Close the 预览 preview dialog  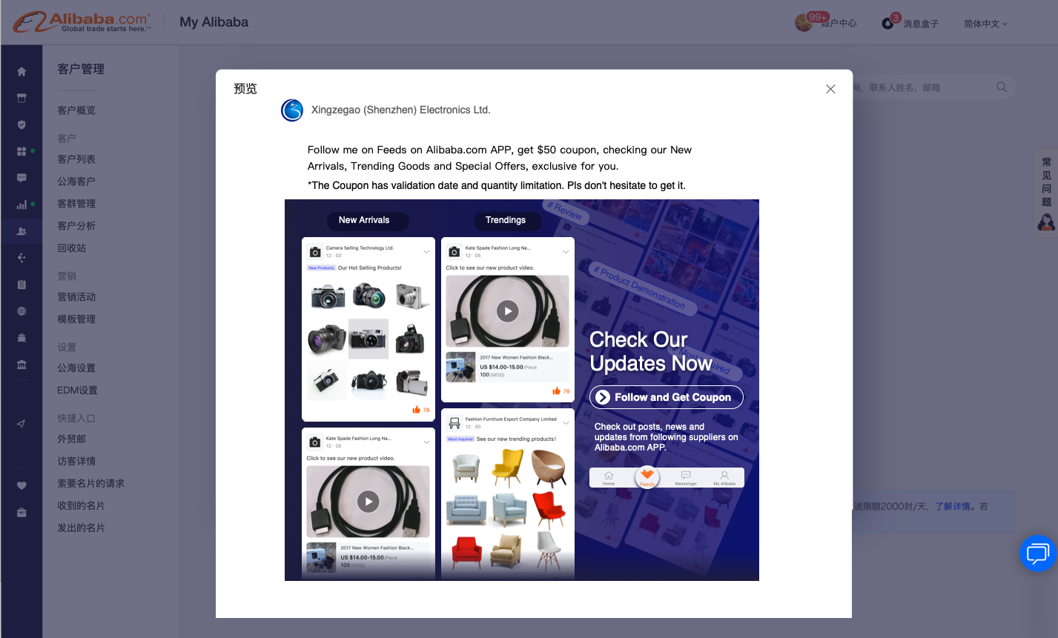tap(830, 89)
